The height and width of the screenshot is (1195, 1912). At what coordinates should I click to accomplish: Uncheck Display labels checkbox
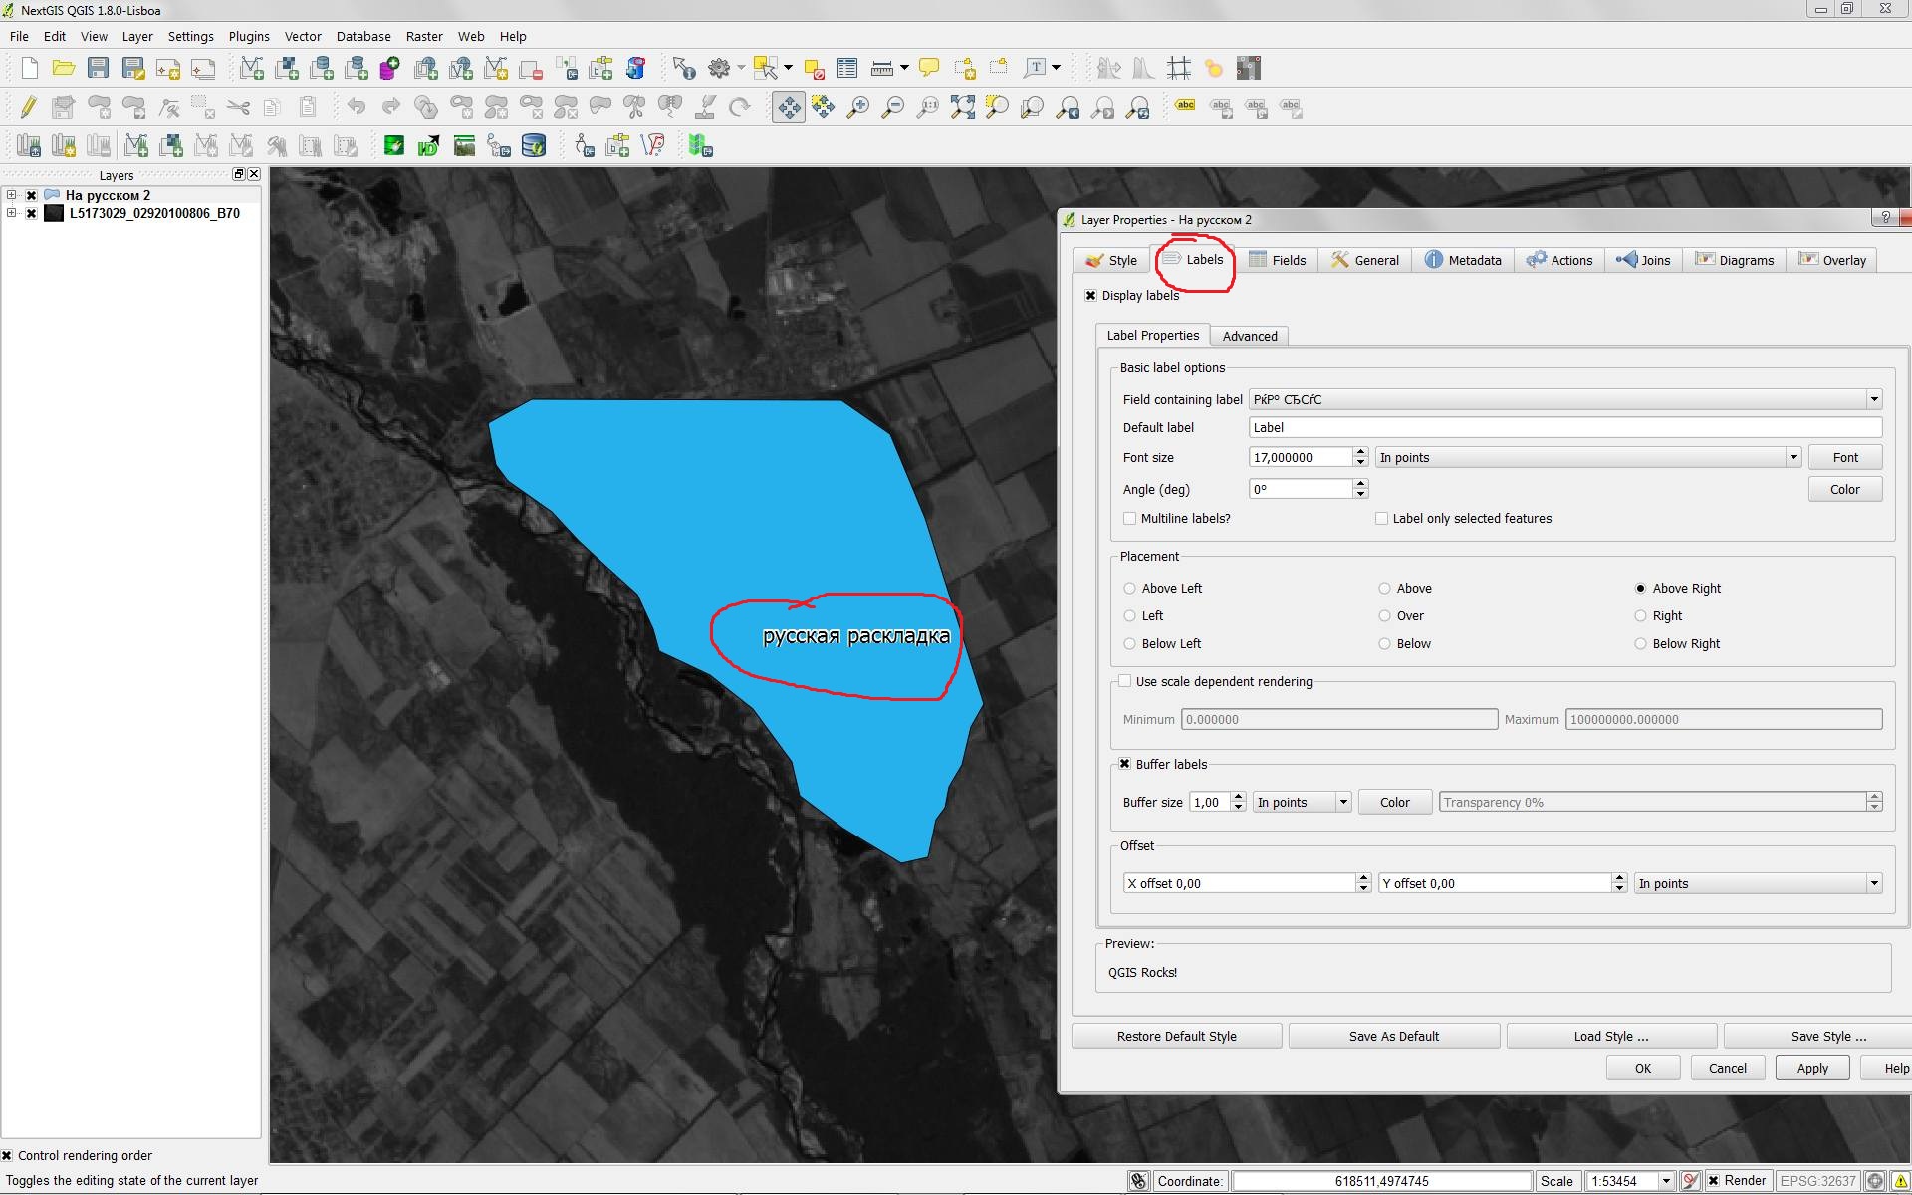pyautogui.click(x=1090, y=296)
